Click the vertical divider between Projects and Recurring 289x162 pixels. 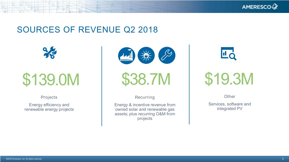coord(102,86)
